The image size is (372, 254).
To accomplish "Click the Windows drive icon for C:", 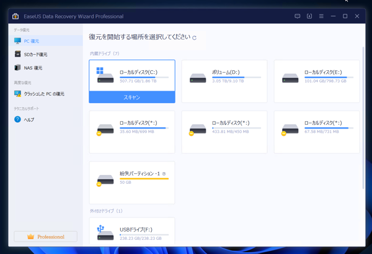I will click(x=105, y=75).
